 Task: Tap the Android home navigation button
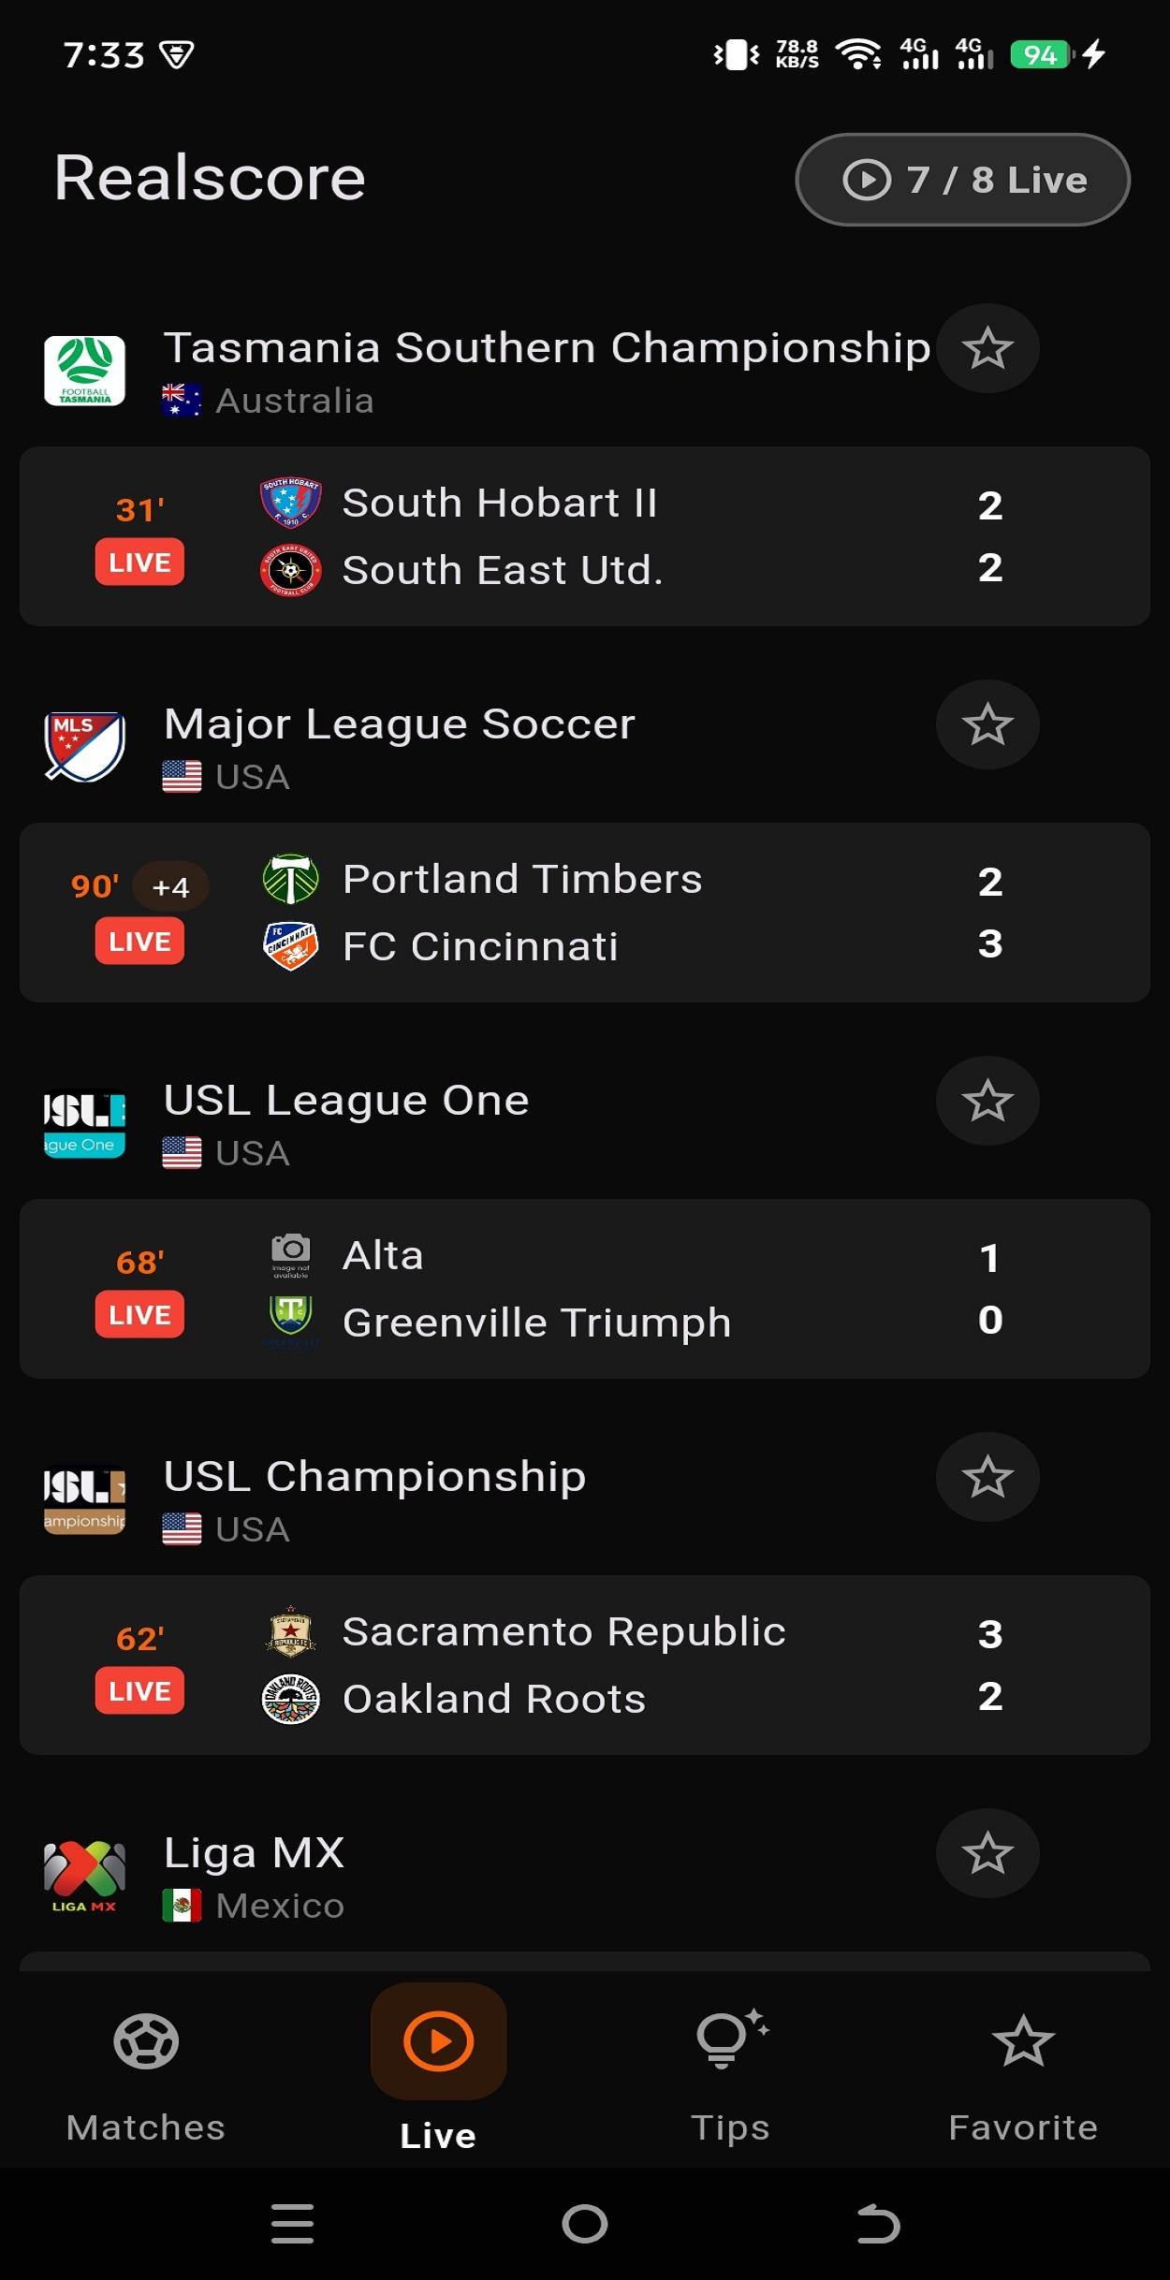pos(585,2224)
